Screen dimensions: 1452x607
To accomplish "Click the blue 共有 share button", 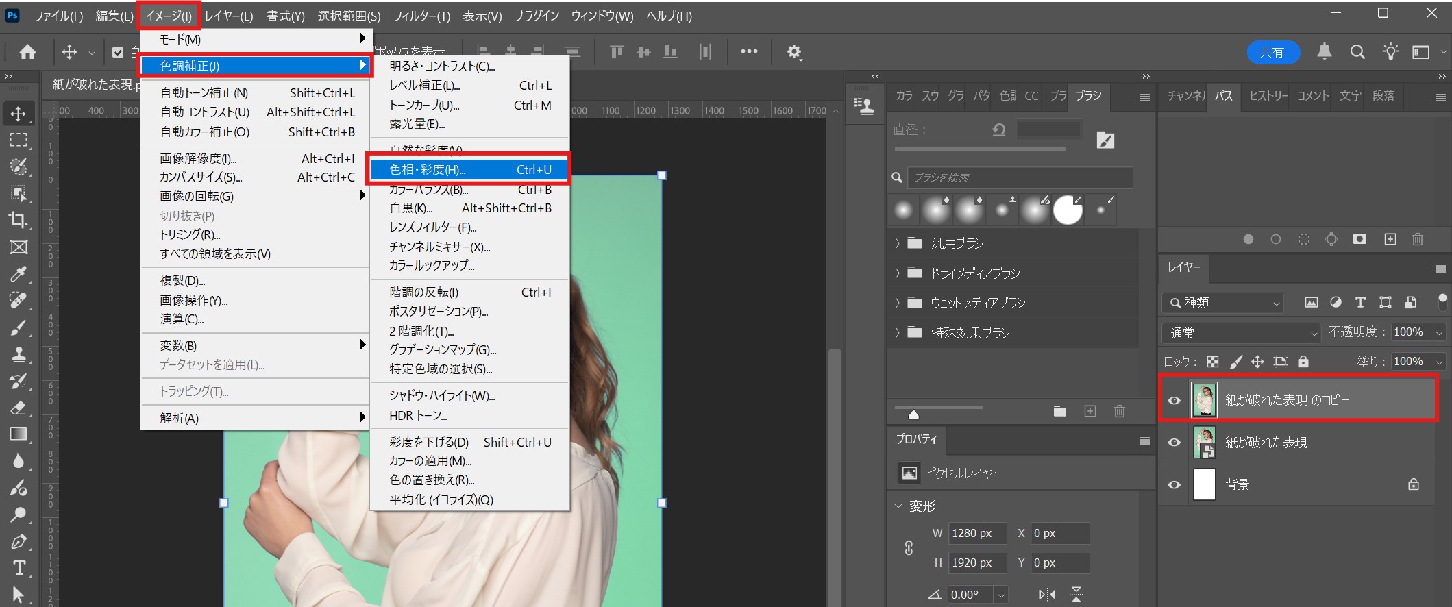I will click(x=1272, y=52).
